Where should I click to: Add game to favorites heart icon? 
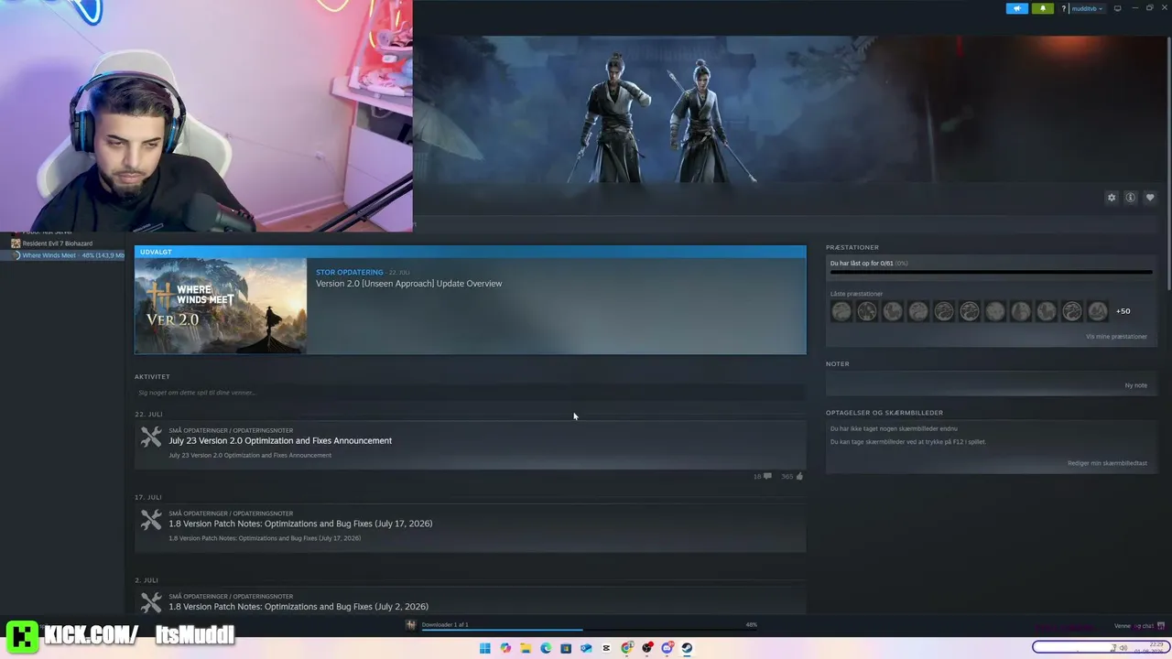click(1150, 198)
